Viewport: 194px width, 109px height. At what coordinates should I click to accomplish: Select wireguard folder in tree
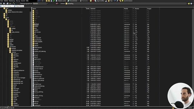[16, 105]
